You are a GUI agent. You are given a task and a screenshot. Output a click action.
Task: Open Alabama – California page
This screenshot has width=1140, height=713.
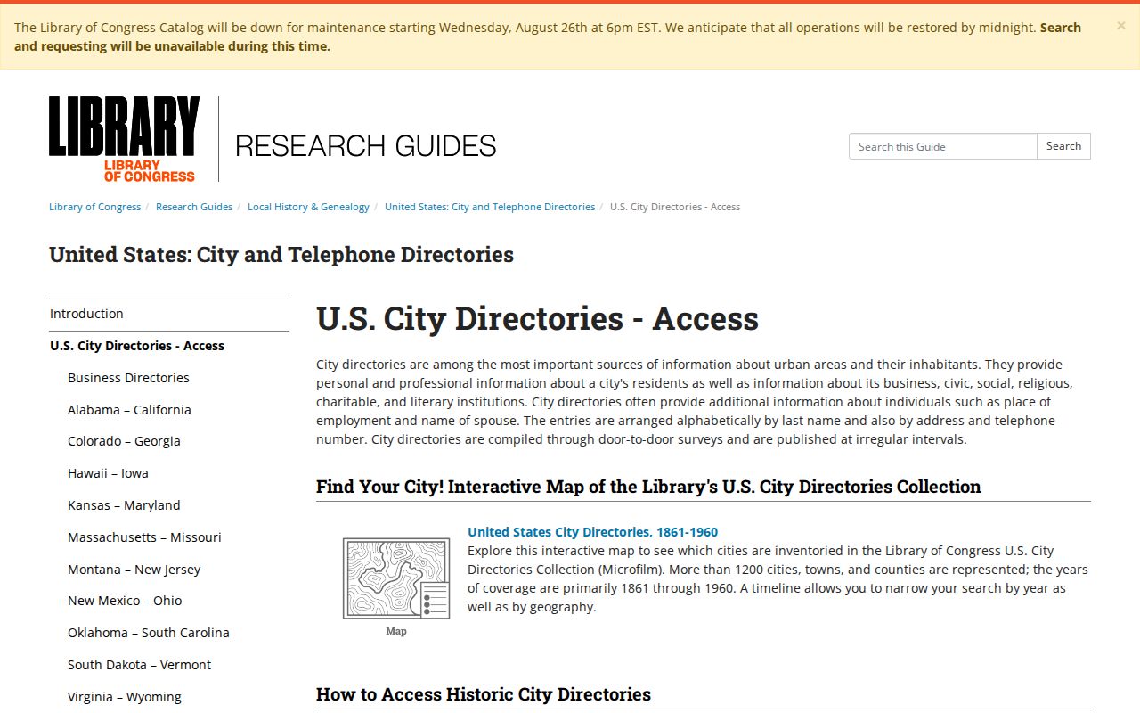click(x=129, y=410)
